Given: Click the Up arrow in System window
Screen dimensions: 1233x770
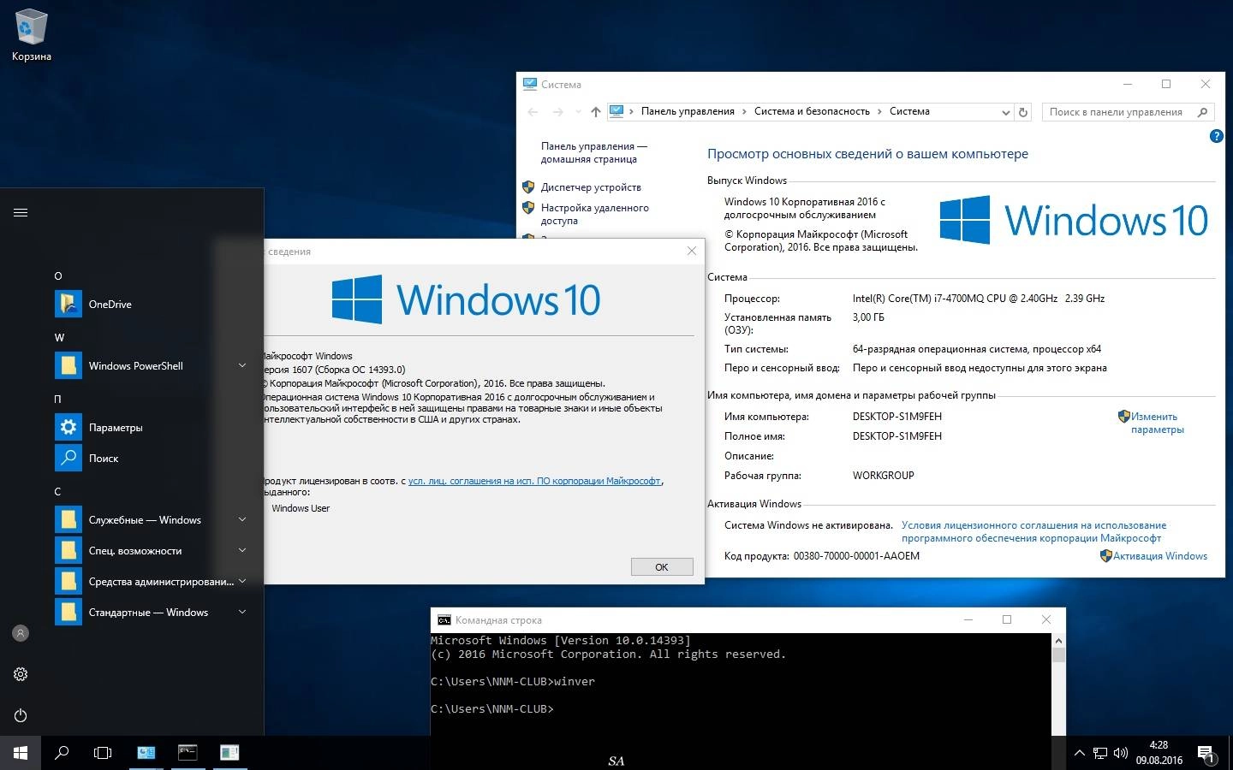Looking at the screenshot, I should click(595, 112).
